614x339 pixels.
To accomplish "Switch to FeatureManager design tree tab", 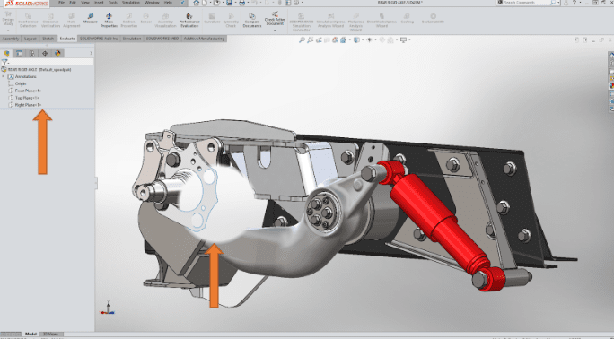I will (x=6, y=53).
